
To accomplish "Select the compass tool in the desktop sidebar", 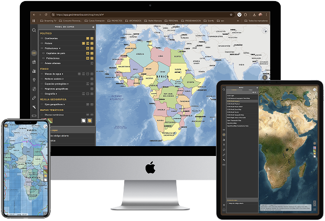I will click(x=34, y=89).
